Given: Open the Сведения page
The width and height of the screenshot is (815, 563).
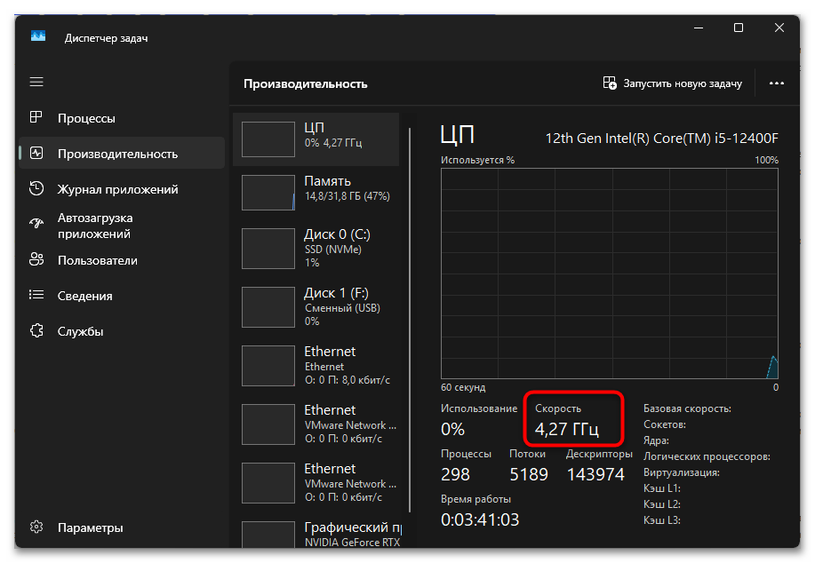Looking at the screenshot, I should [122, 296].
